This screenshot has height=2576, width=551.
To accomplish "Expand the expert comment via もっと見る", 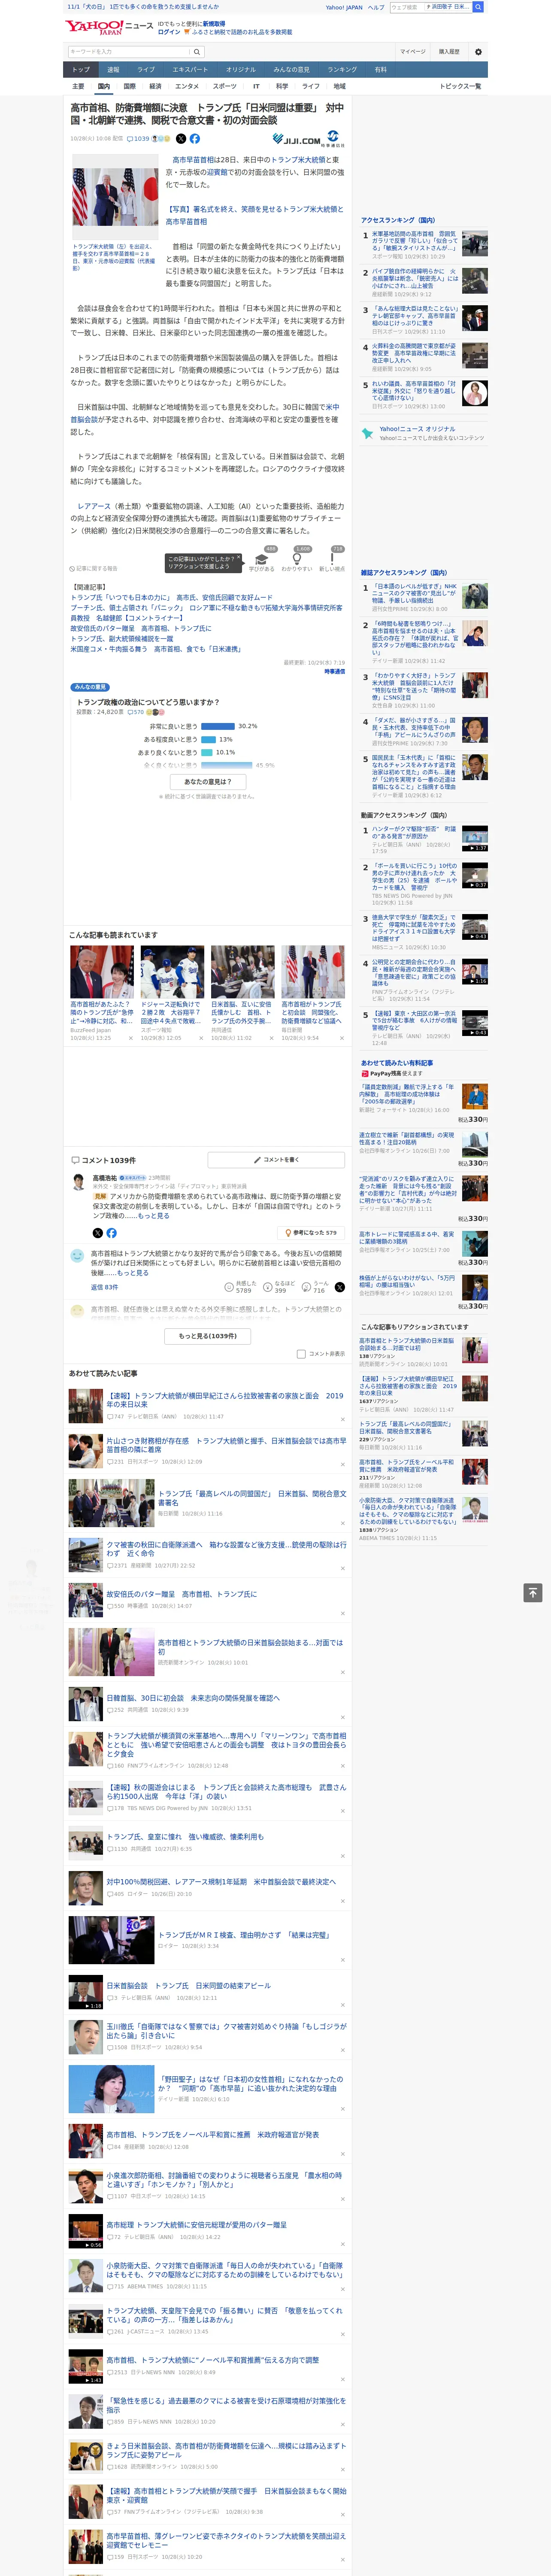I will [x=153, y=1216].
